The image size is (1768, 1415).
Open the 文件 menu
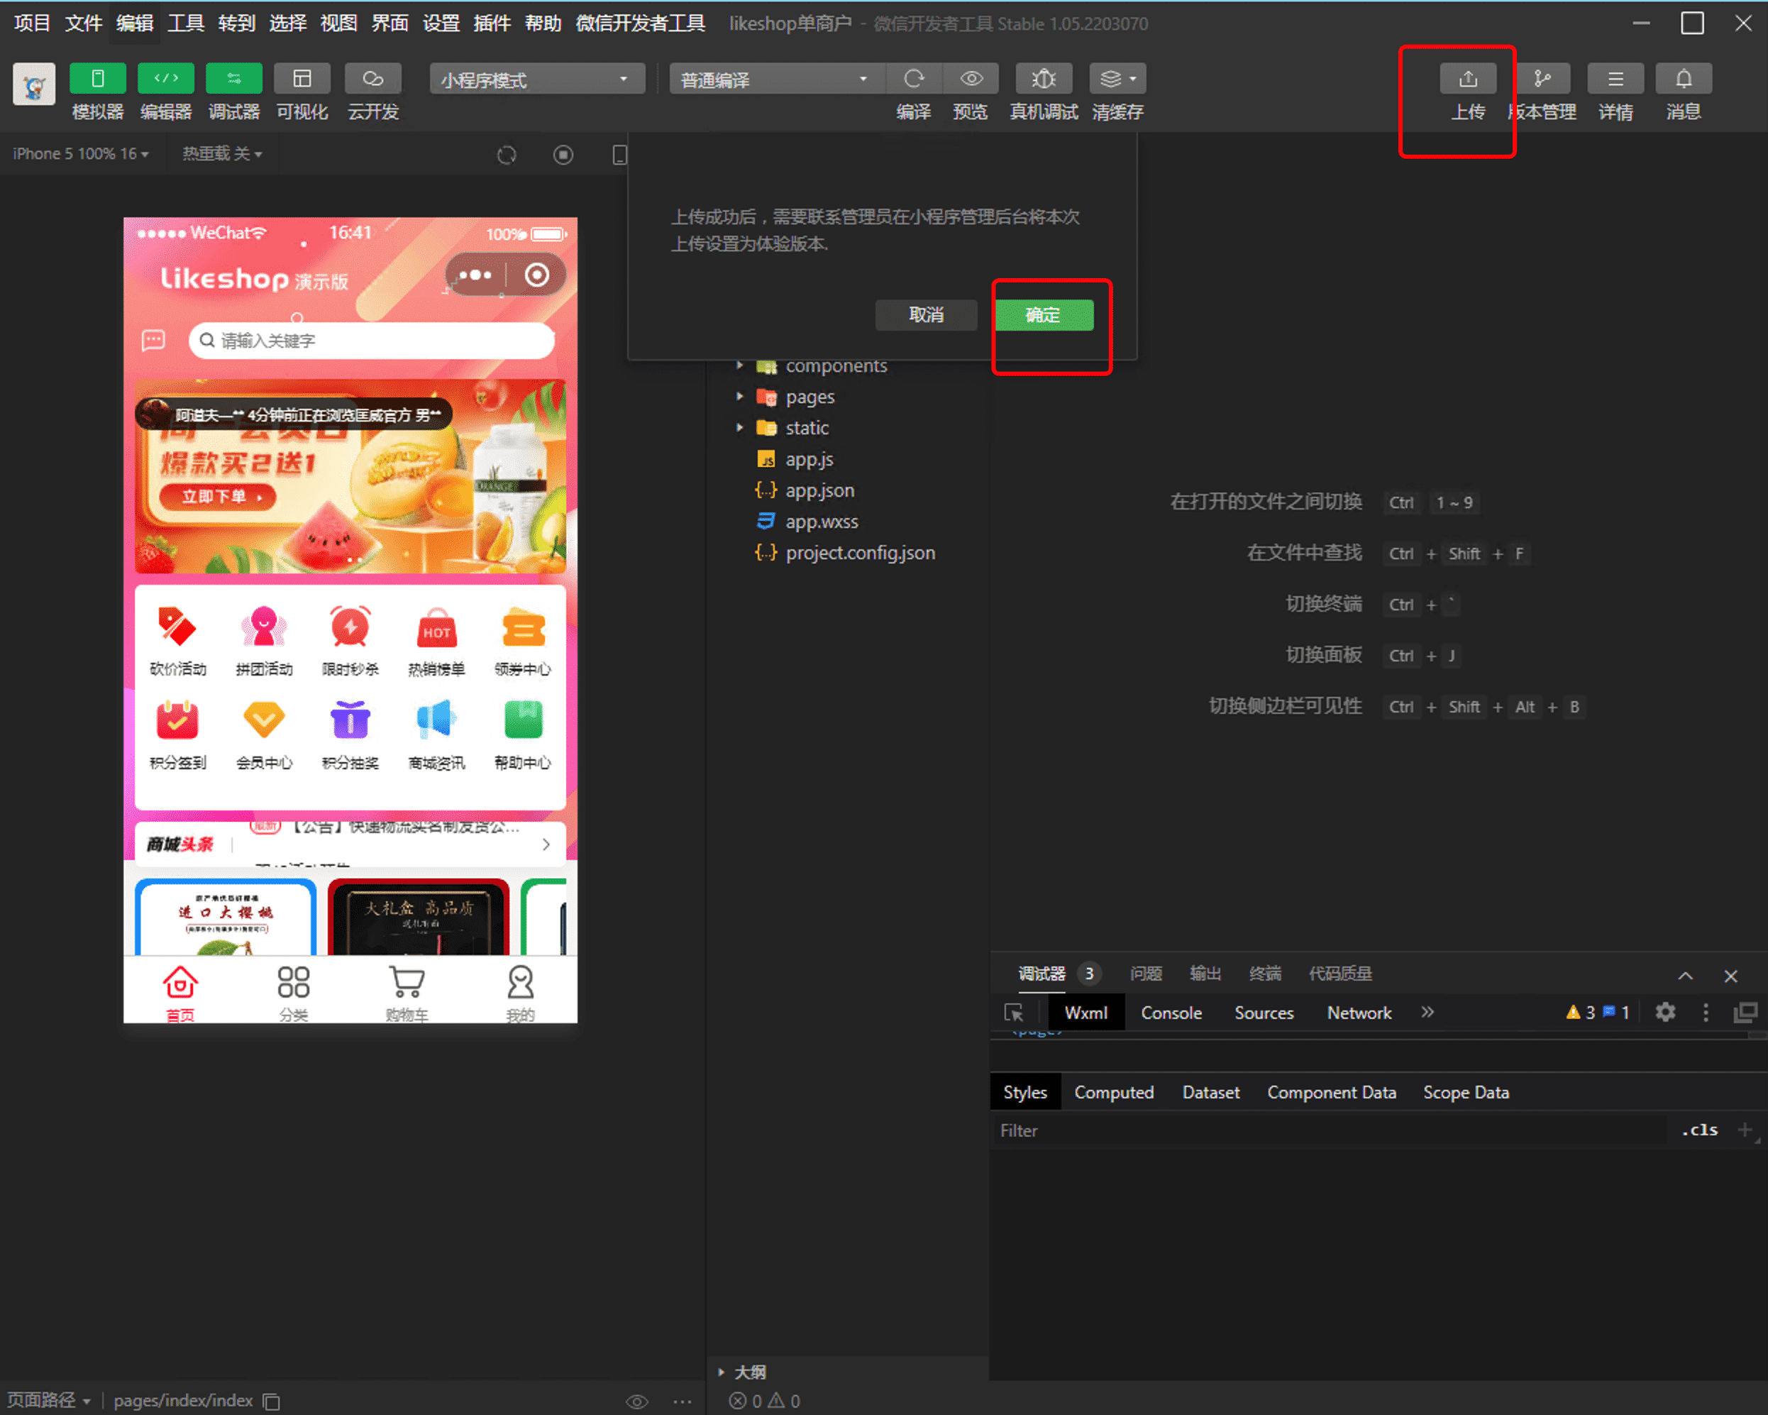tap(83, 23)
